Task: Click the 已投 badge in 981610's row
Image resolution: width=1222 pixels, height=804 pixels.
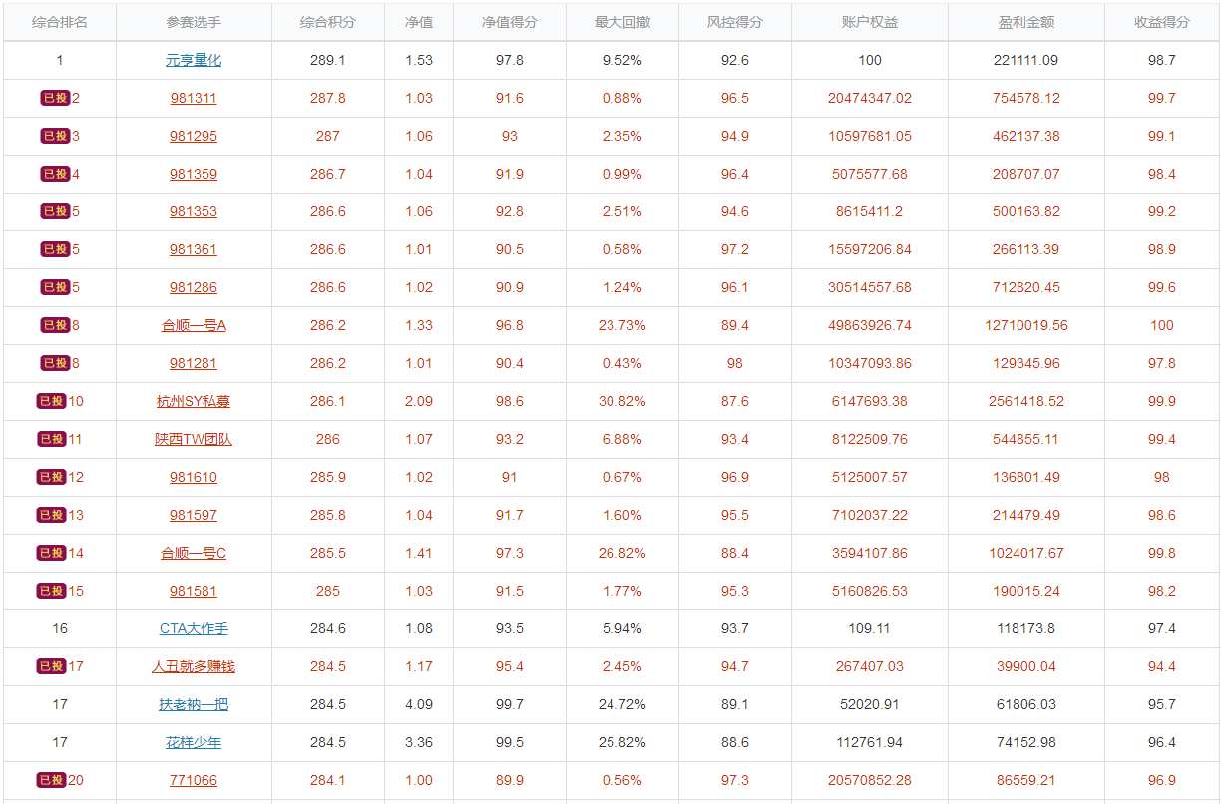Action: (51, 477)
